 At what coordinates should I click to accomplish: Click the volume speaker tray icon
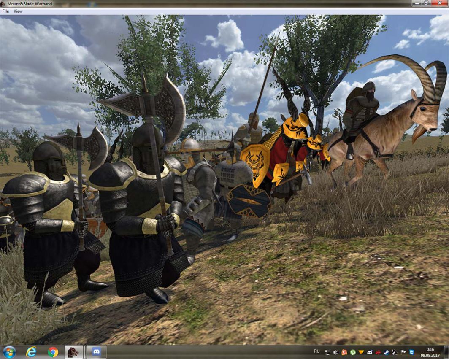tap(336, 352)
